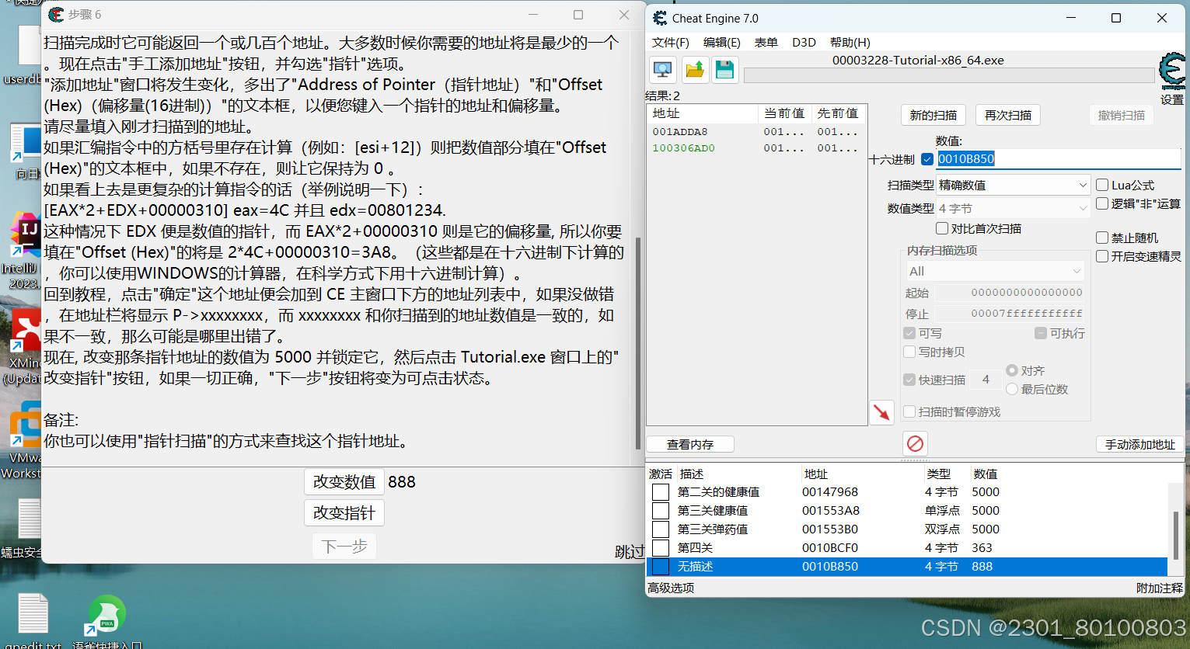Click the 查看内存 button
Image resolution: width=1190 pixels, height=649 pixels.
pos(690,444)
